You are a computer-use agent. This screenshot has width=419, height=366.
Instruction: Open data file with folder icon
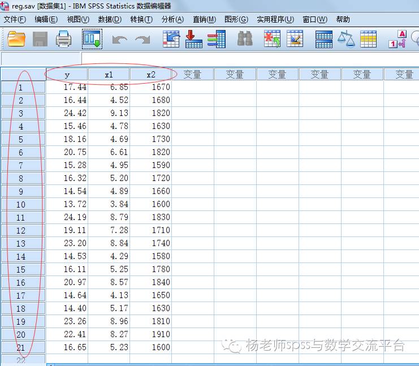(16, 39)
